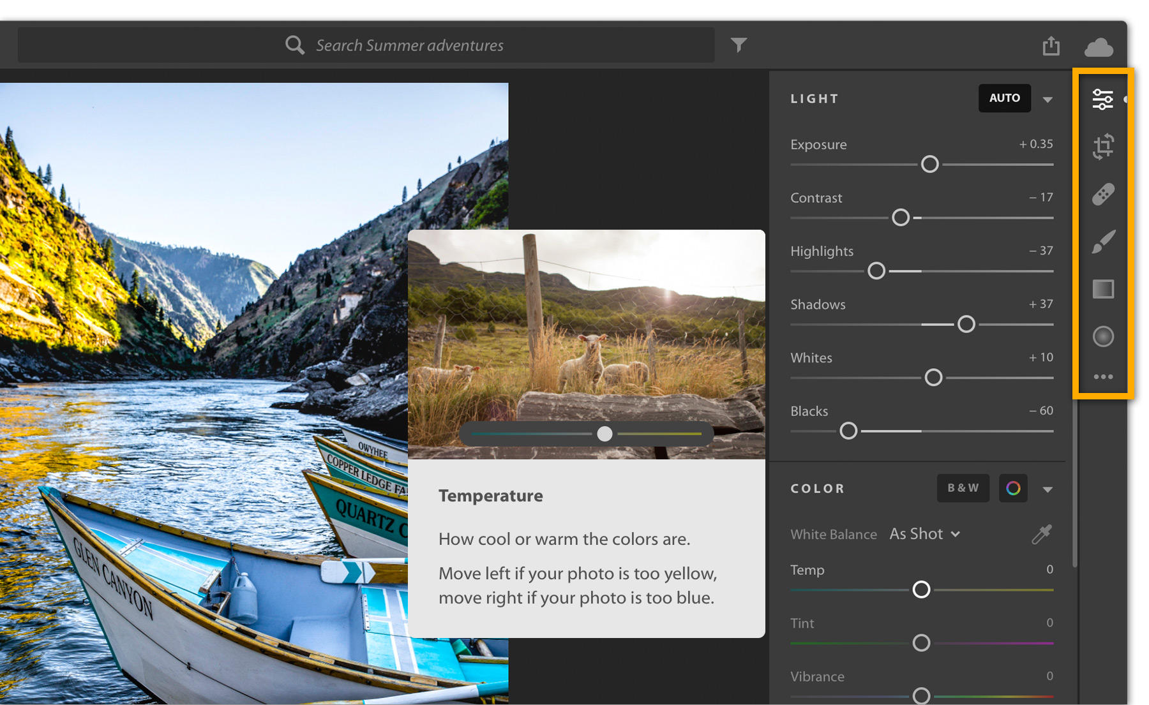Viewport: 1149px width, 705px height.
Task: Collapse the Light panel with its chevron
Action: (x=1048, y=100)
